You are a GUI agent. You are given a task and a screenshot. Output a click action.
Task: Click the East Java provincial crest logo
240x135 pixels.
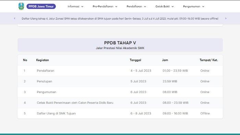[21, 6]
